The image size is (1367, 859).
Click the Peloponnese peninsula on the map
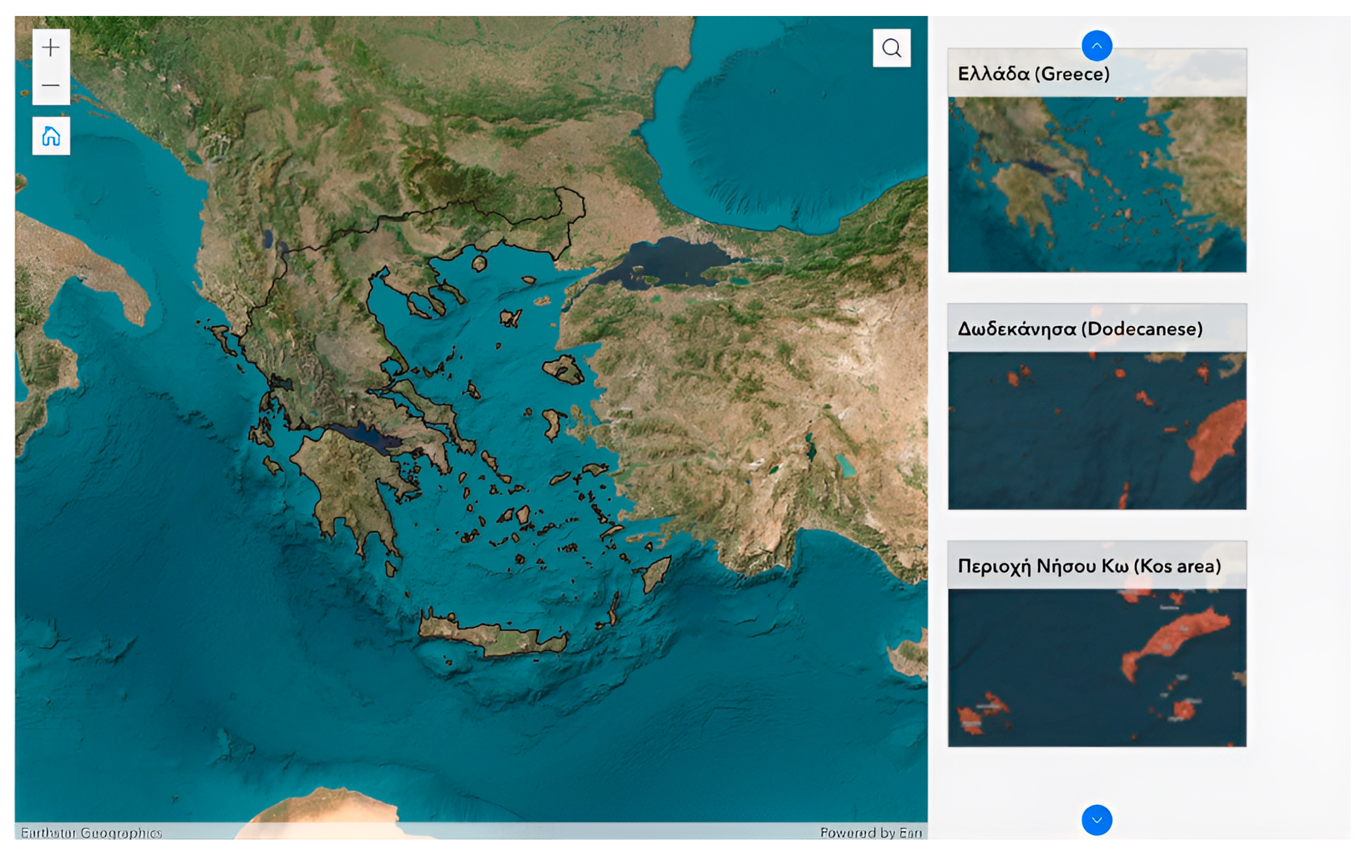click(x=346, y=477)
